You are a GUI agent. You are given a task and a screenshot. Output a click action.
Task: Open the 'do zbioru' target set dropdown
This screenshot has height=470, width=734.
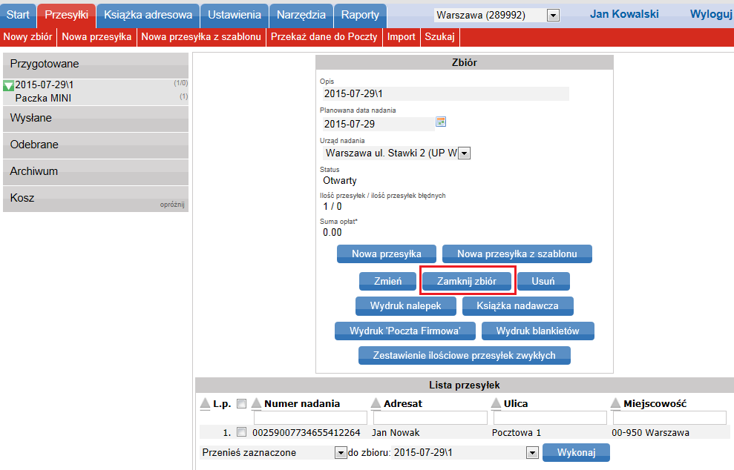coord(532,453)
